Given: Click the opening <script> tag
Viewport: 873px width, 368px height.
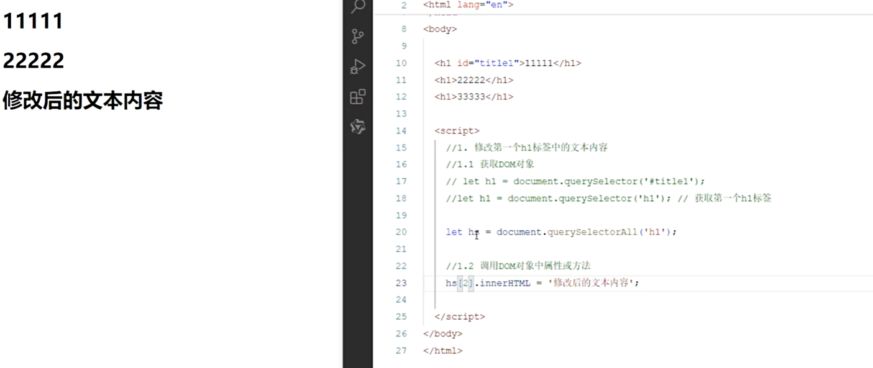Looking at the screenshot, I should click(457, 130).
